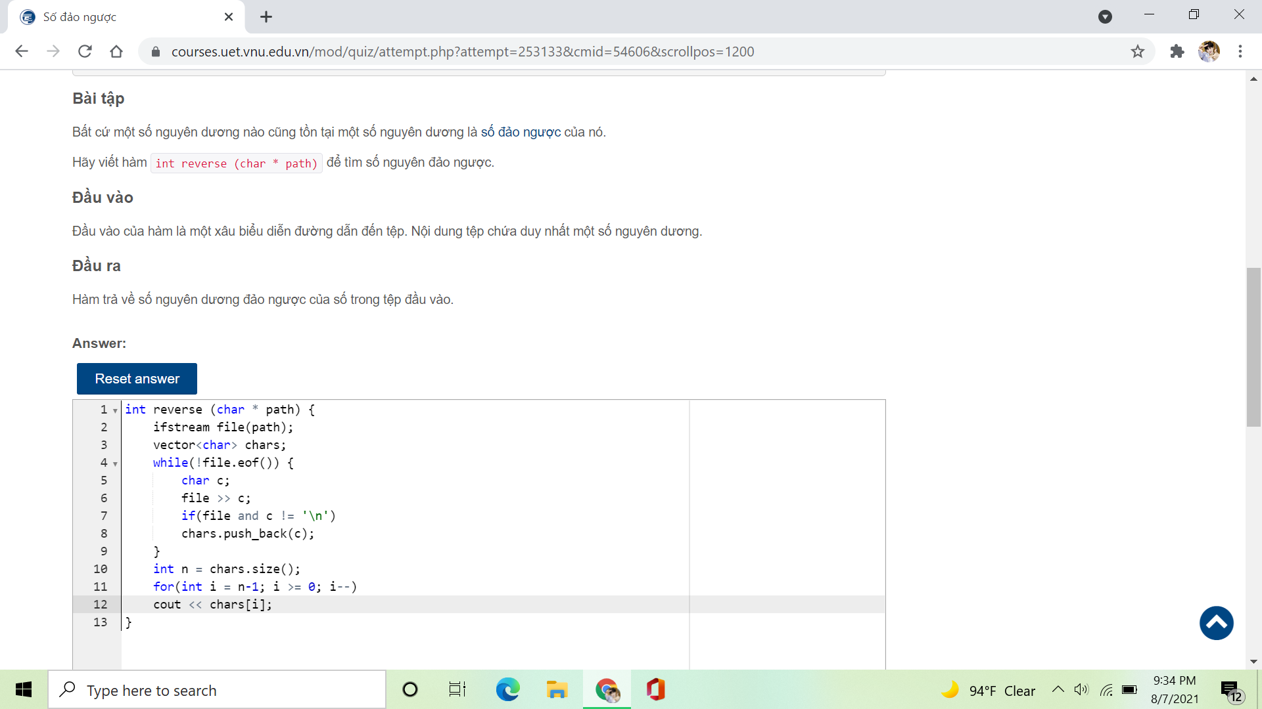Open File Explorer from taskbar
The width and height of the screenshot is (1262, 709).
[x=557, y=690]
